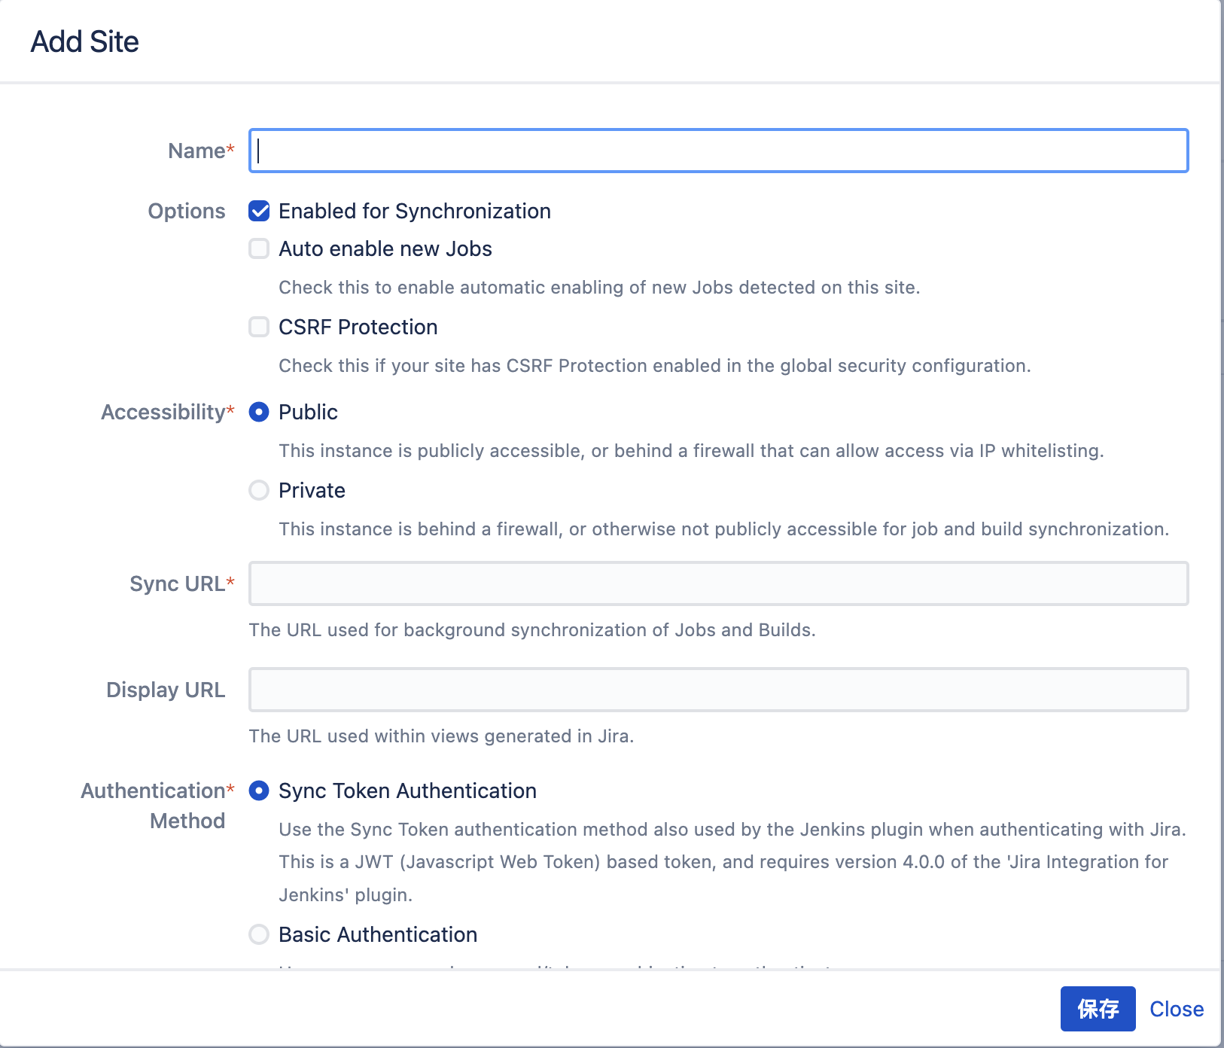Click the Close link to dismiss dialog

click(x=1176, y=1008)
